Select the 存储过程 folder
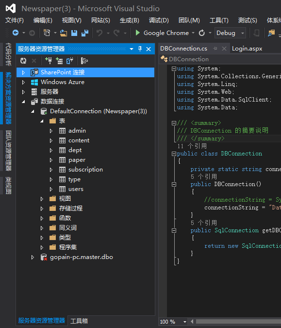The height and width of the screenshot is (328, 281). point(71,208)
